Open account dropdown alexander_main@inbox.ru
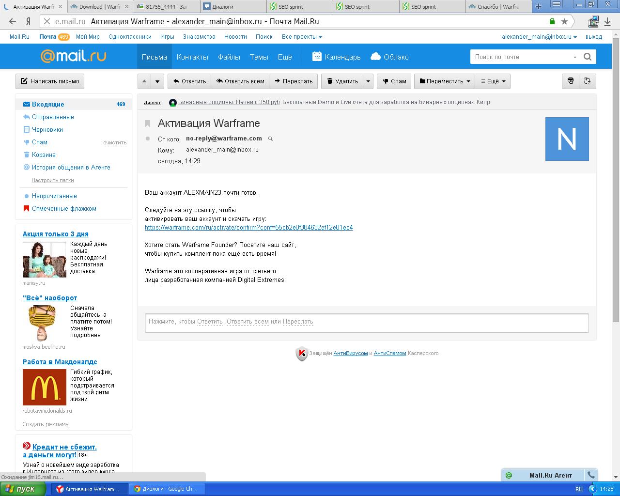Screen dimensions: 620x496 (x=539, y=37)
